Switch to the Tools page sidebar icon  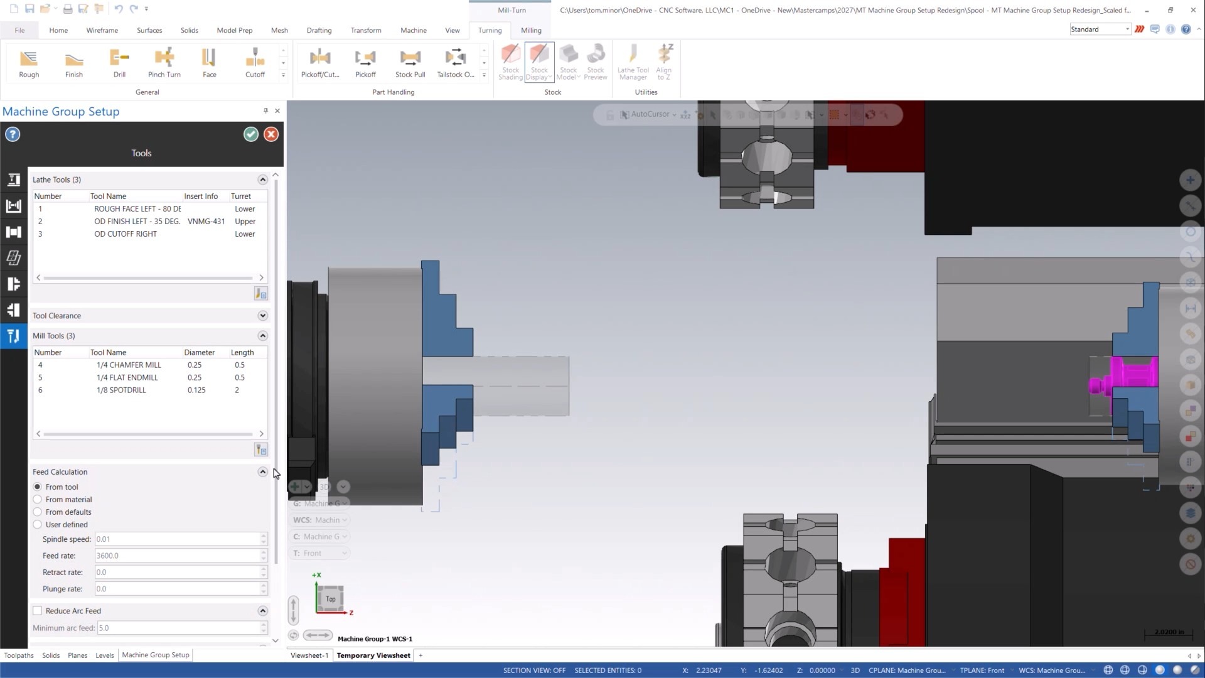[x=13, y=336]
